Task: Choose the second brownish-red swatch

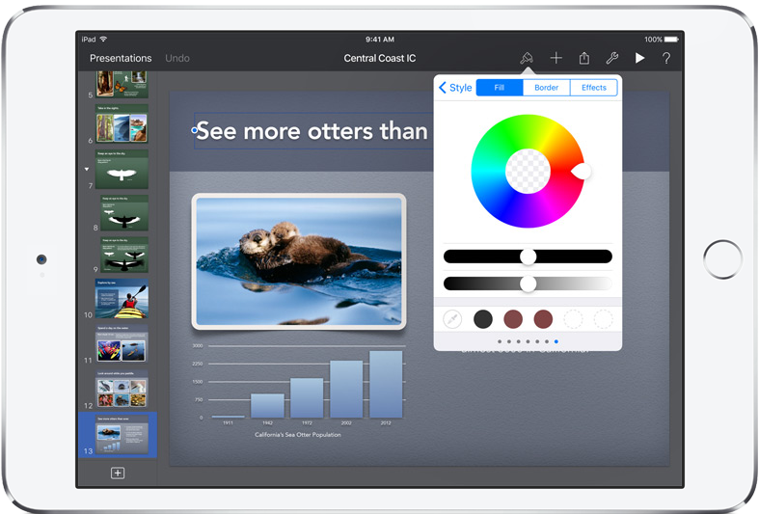Action: tap(543, 319)
